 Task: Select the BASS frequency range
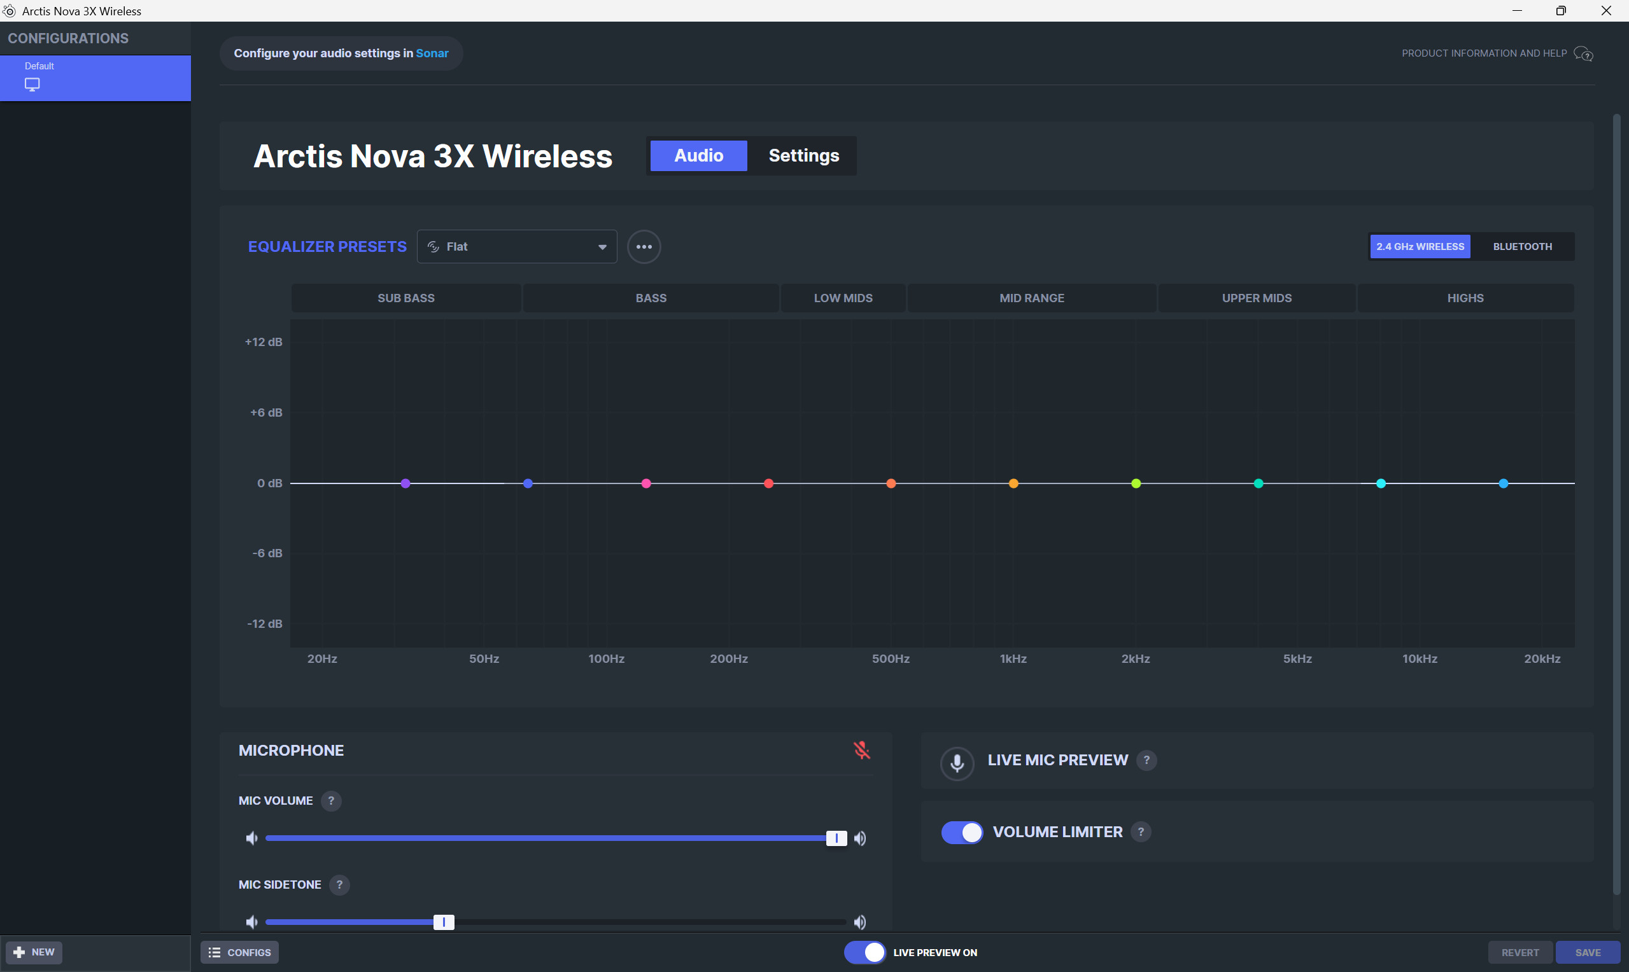[x=651, y=298]
